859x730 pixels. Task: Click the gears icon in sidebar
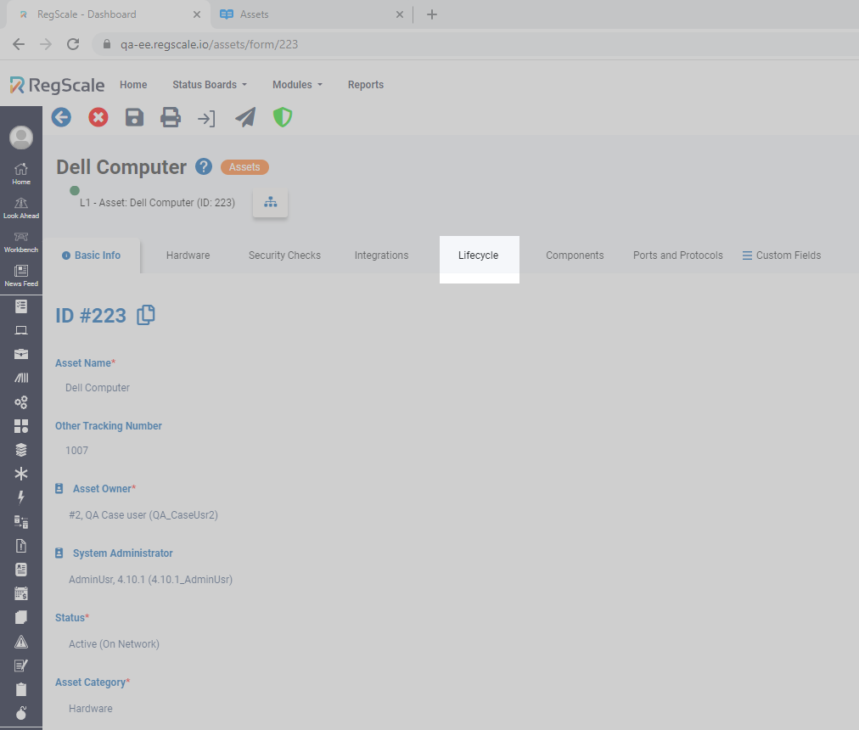pos(21,402)
